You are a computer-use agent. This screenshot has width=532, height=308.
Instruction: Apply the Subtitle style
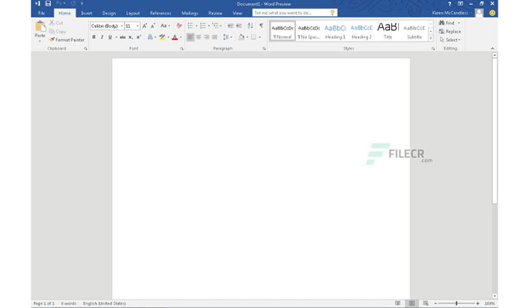(414, 31)
